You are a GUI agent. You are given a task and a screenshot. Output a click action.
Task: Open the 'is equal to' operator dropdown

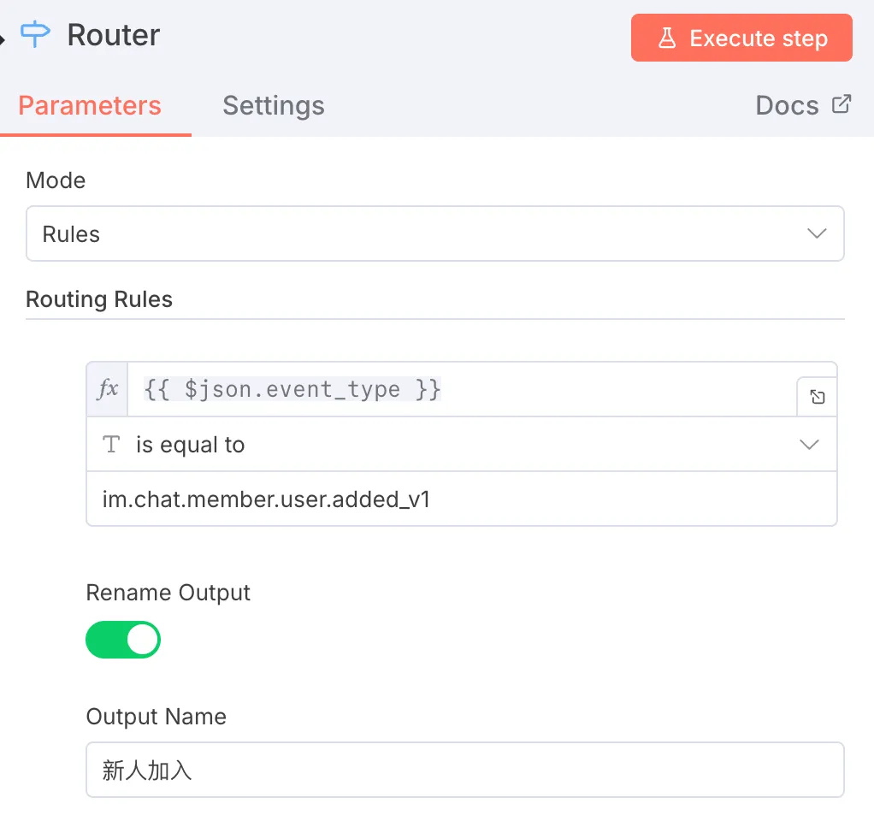462,445
